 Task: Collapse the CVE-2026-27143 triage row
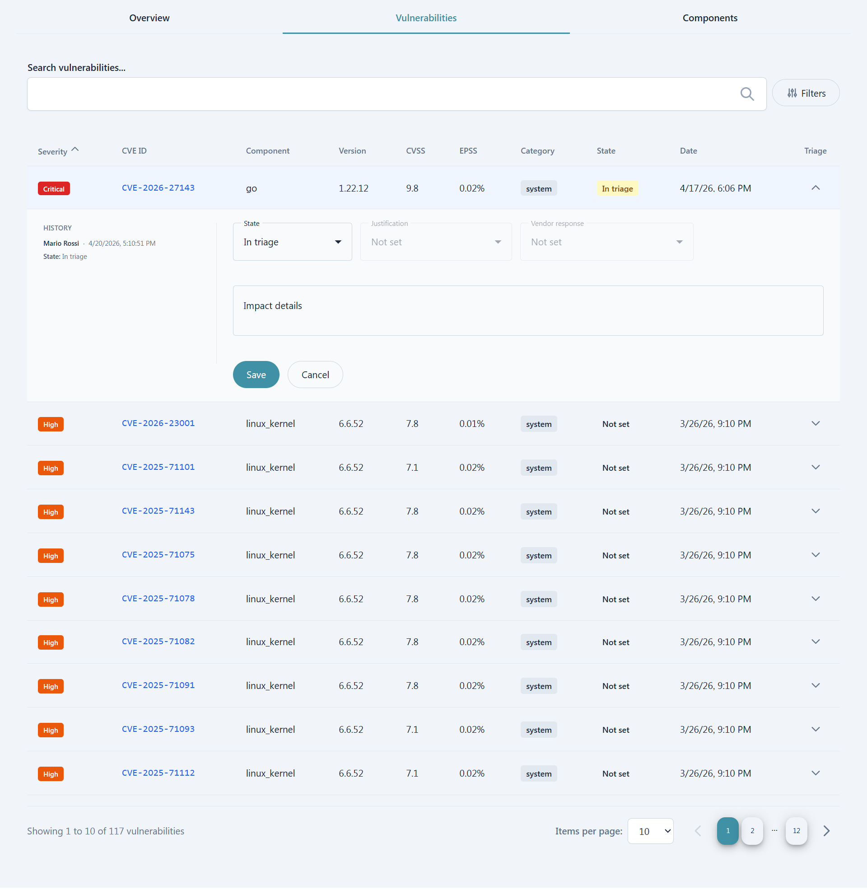pos(815,188)
